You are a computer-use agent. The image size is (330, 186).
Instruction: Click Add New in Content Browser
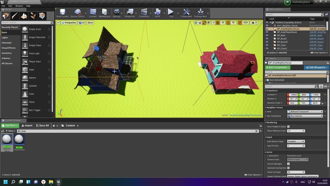tap(10, 126)
